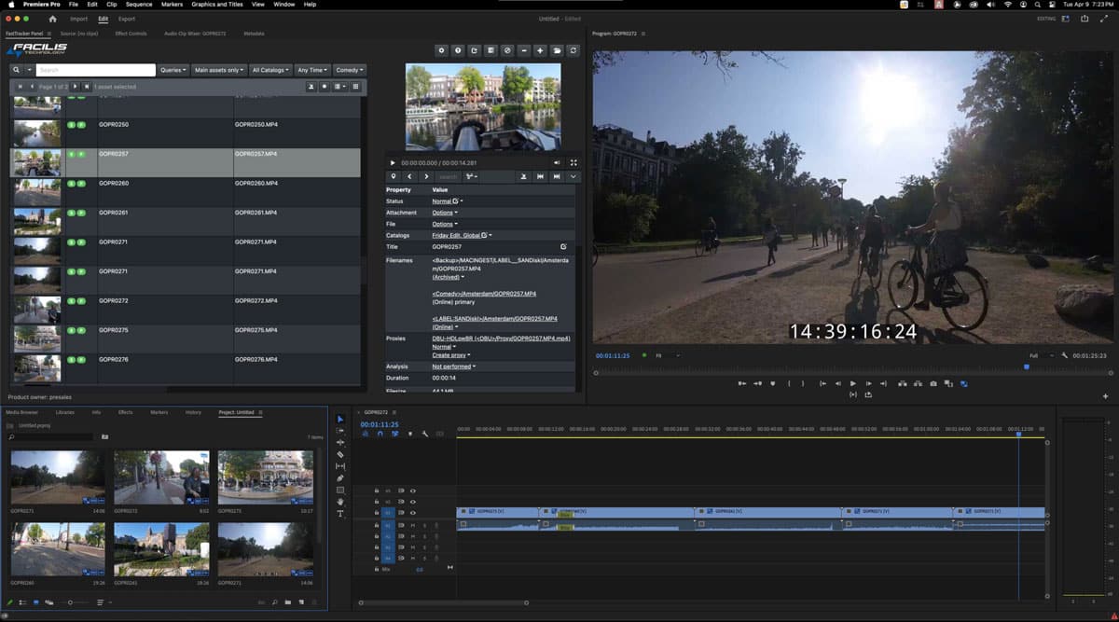Toggle V1 track output eye
This screenshot has width=1119, height=622.
[x=413, y=513]
